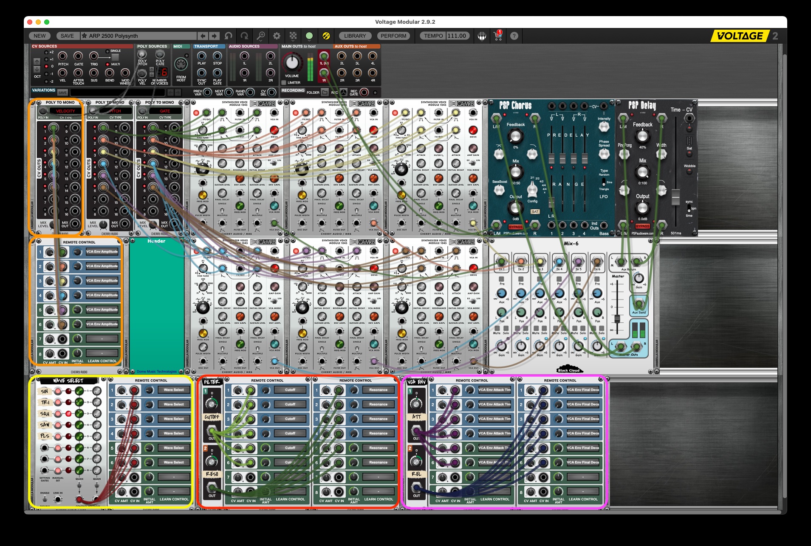811x546 pixels.
Task: Go to next preset with right arrow
Action: 214,36
